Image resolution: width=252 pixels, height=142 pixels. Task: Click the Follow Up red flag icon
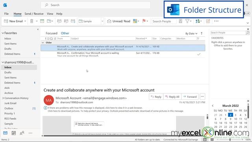tap(144, 21)
